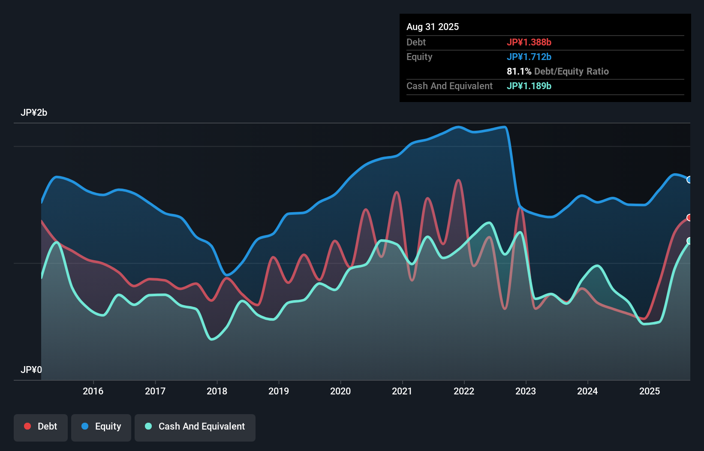The image size is (704, 451).
Task: Toggle the Debt series visibility
Action: (x=41, y=426)
